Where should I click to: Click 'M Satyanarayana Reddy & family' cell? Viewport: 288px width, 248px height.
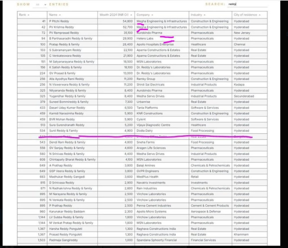coord(72,62)
